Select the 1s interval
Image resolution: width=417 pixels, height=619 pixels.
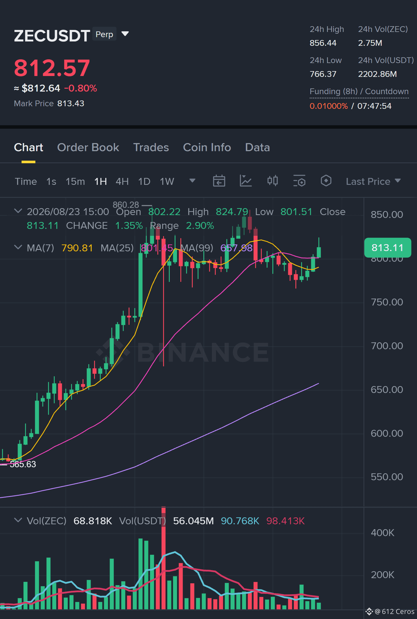(x=51, y=181)
